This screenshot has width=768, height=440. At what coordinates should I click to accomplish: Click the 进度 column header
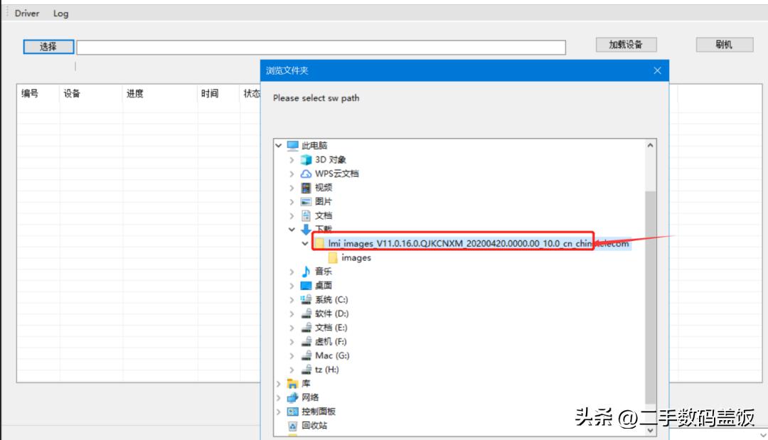click(134, 94)
